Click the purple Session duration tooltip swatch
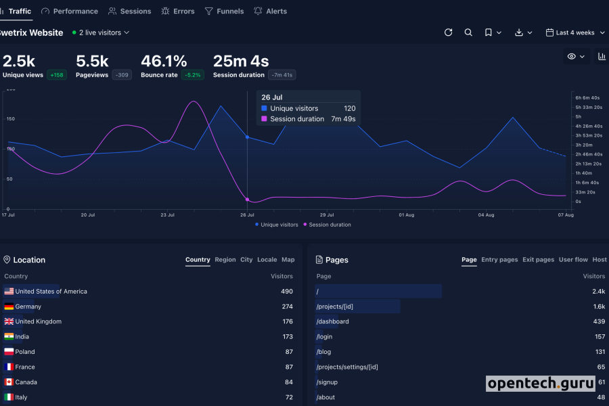 [x=265, y=119]
